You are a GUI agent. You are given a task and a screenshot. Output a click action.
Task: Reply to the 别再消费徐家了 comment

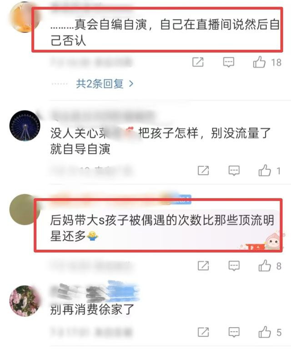[x=234, y=332]
